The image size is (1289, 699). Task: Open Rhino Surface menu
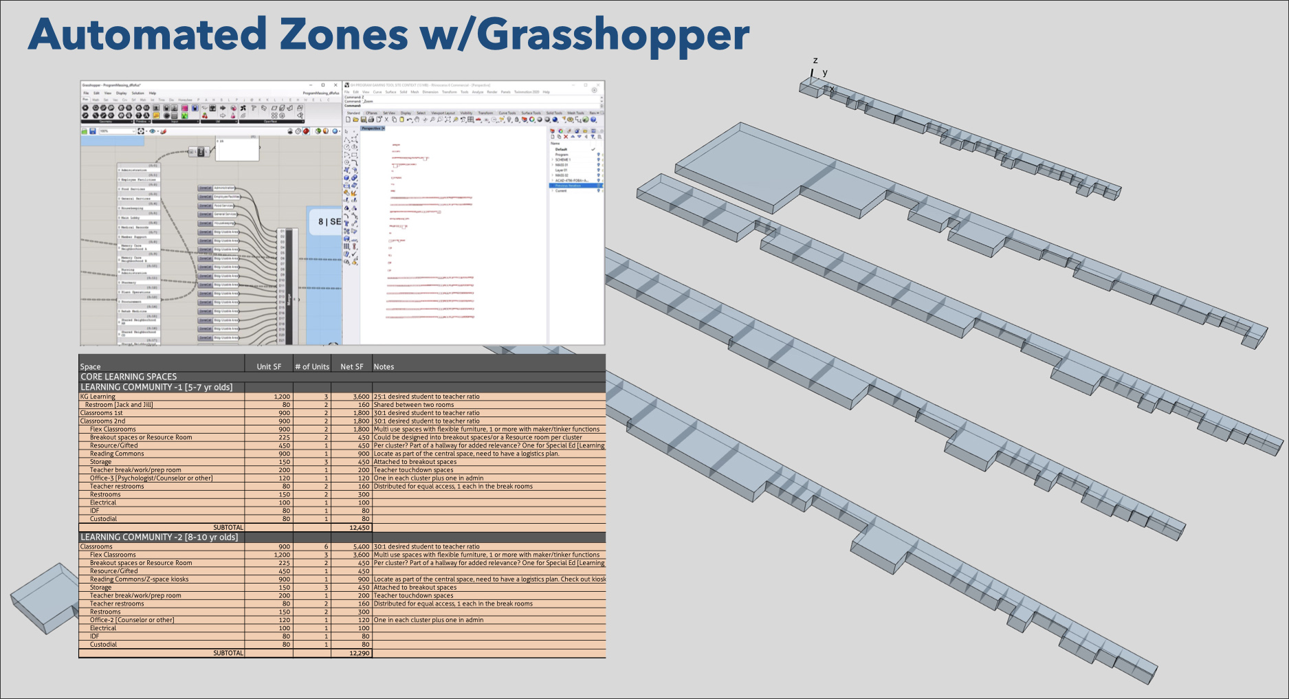[390, 92]
